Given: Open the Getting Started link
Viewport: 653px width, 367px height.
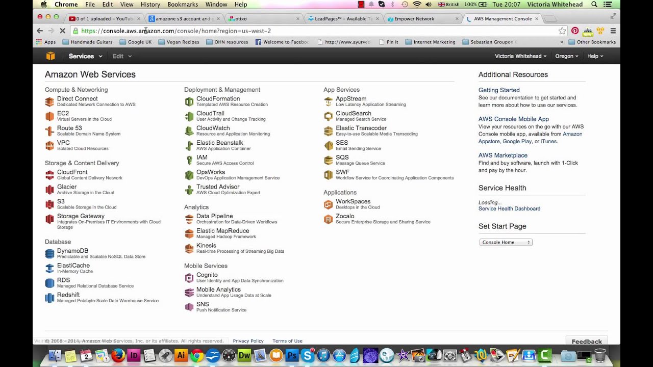Looking at the screenshot, I should (499, 90).
